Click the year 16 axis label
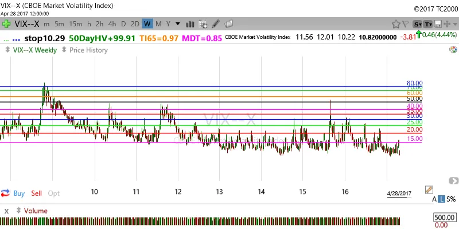Image resolution: width=459 pixels, height=229 pixels. point(345,192)
